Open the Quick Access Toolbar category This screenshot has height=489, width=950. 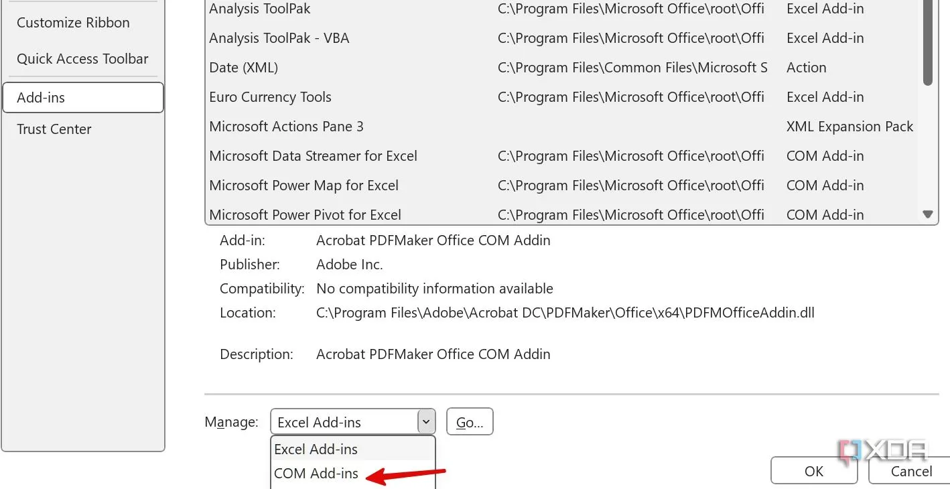click(82, 59)
